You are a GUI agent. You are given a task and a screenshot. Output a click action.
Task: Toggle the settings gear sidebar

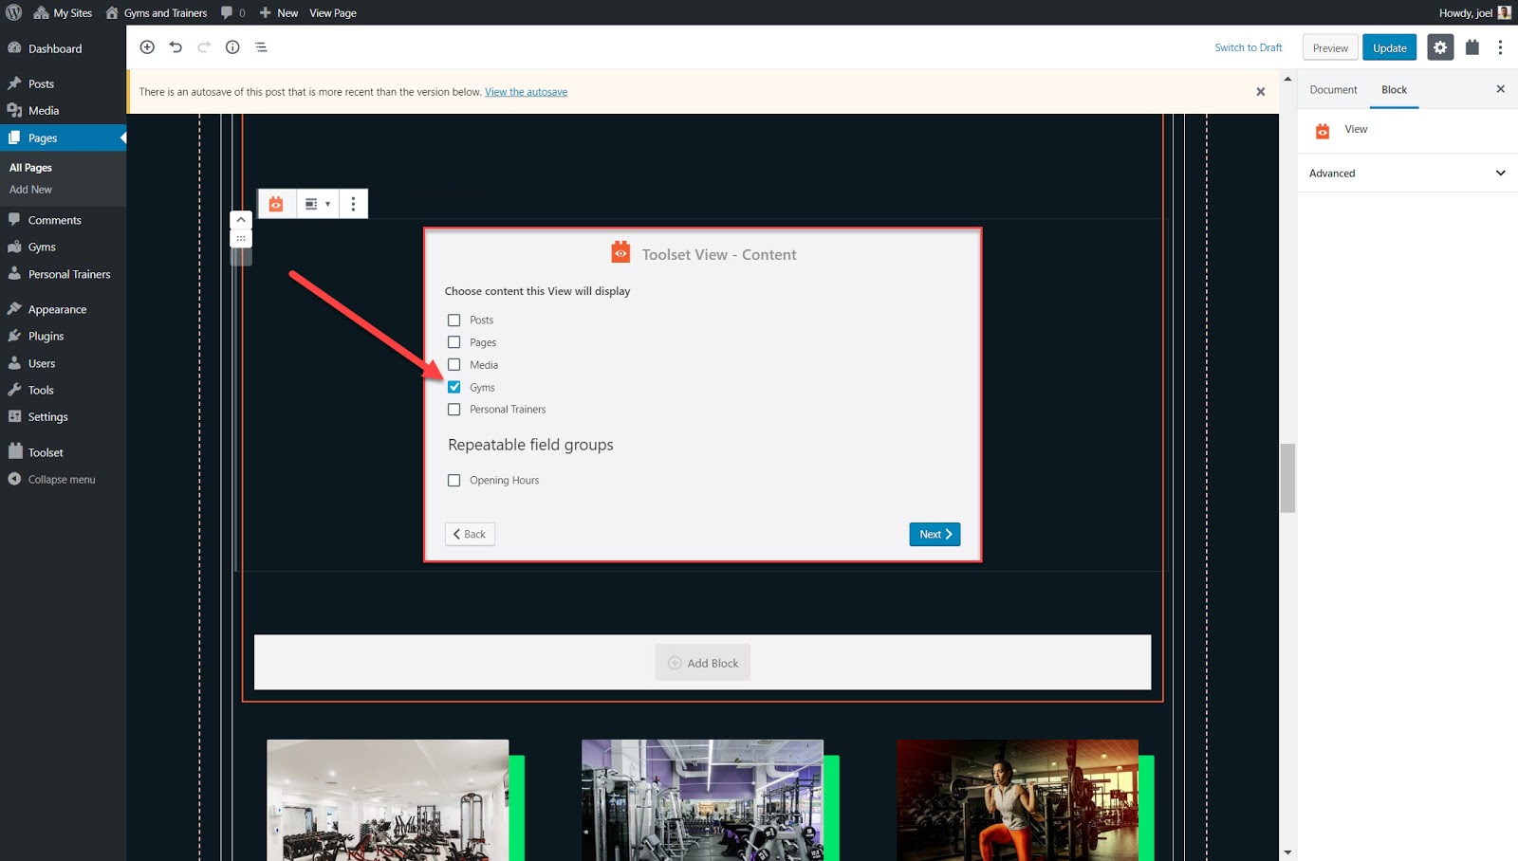coord(1440,47)
